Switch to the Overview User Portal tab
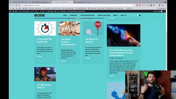Image resolution: width=176 pixels, height=99 pixels. (20, 2)
